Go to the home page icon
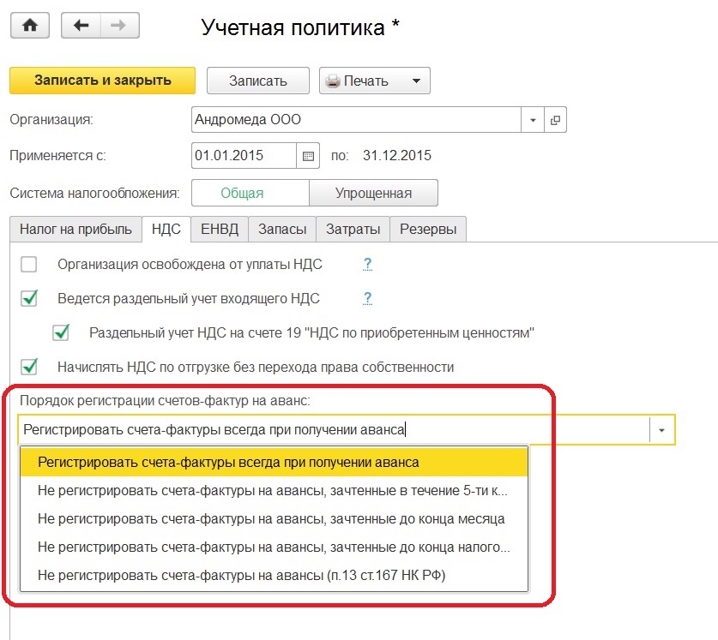Viewport: 718px width, 640px height. (30, 25)
